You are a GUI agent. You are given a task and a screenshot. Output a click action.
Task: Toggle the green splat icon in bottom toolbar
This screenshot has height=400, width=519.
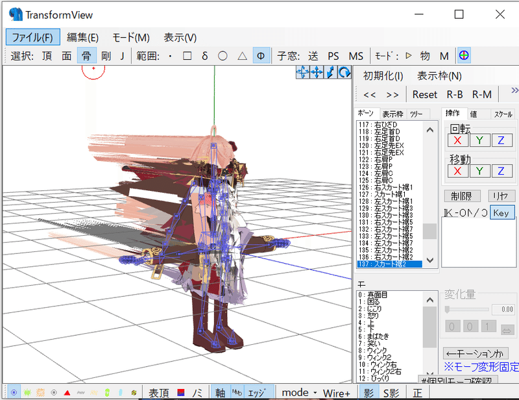coord(27,393)
